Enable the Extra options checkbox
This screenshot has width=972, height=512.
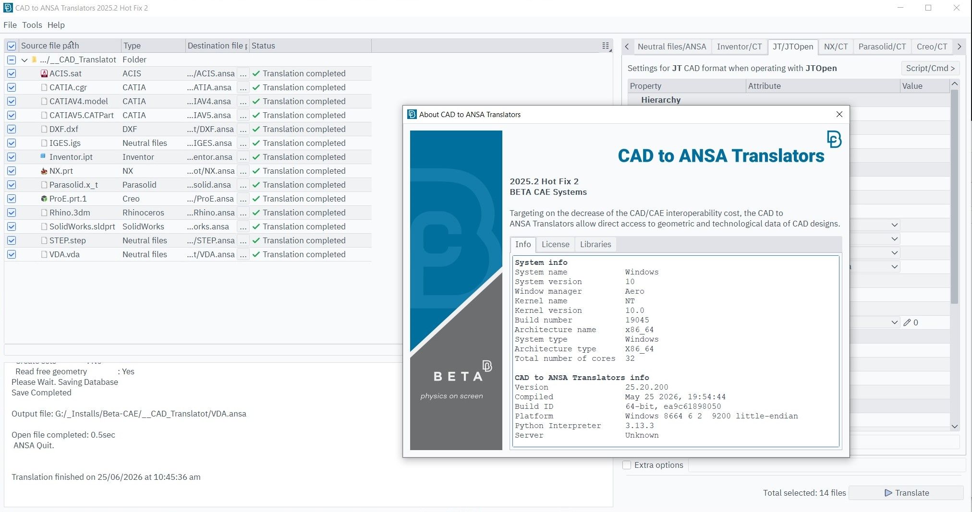coord(627,465)
